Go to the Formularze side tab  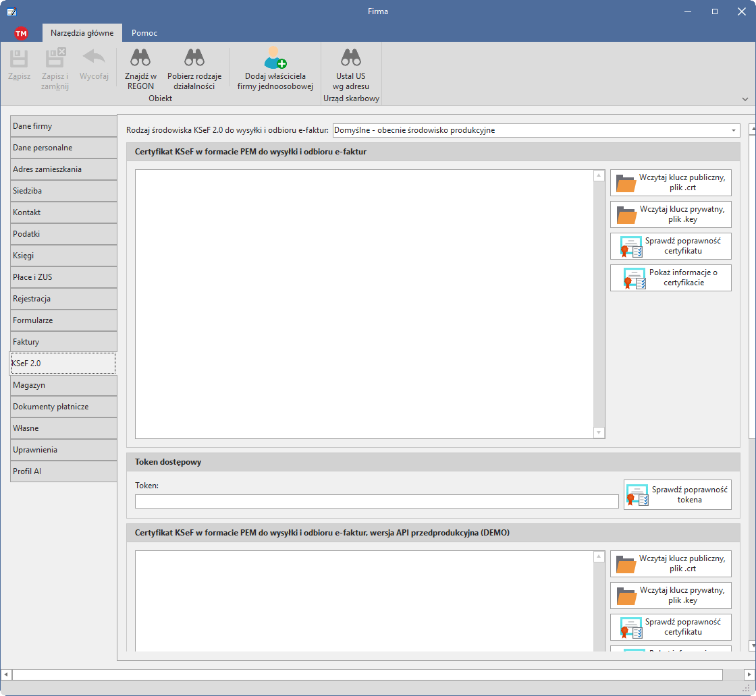[x=63, y=320]
